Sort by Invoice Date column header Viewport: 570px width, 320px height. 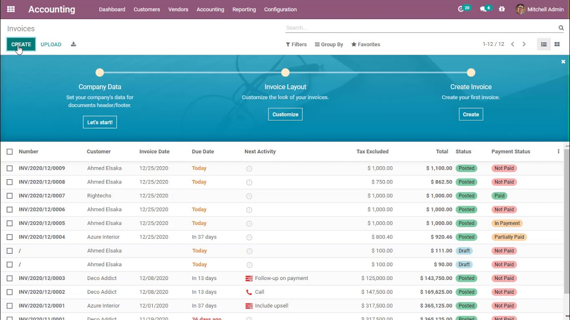click(x=154, y=152)
